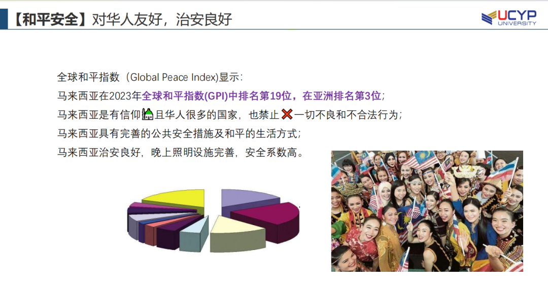This screenshot has height=285, width=548.
Task: Click the line 马来西亚治安良好，晚上照明设施完善
Action: 146,152
